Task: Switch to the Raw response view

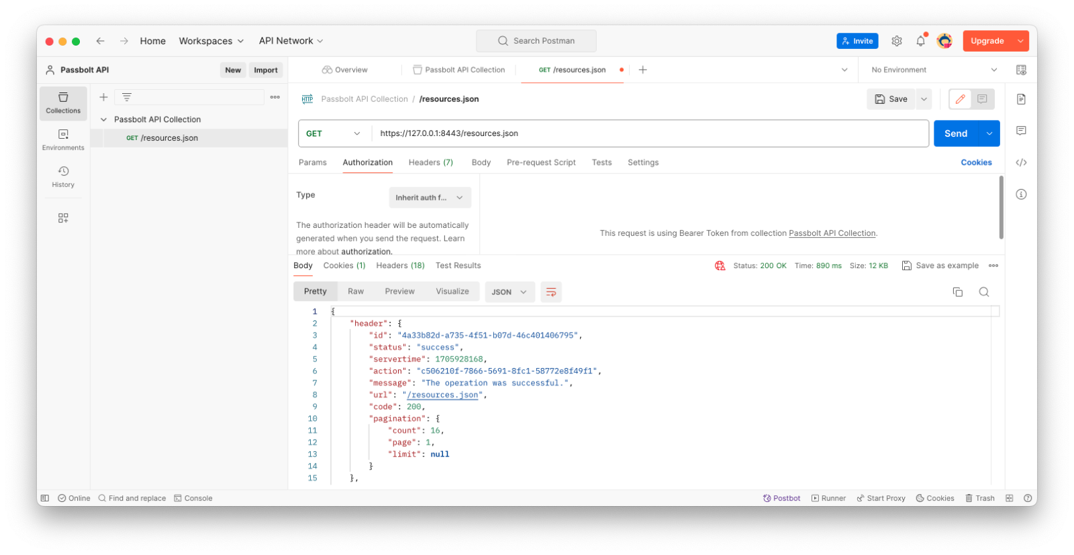Action: click(356, 292)
